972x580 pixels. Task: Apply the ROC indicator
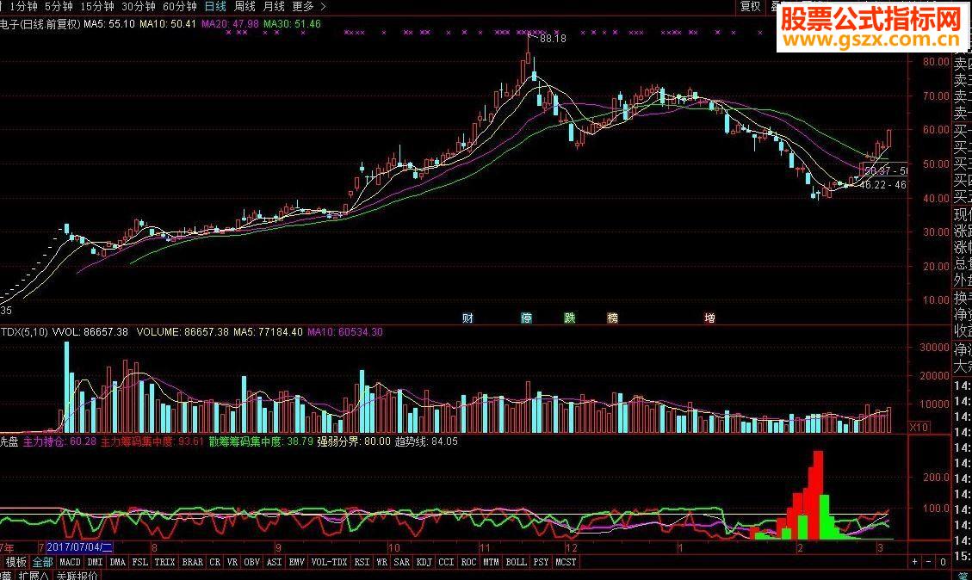468,562
